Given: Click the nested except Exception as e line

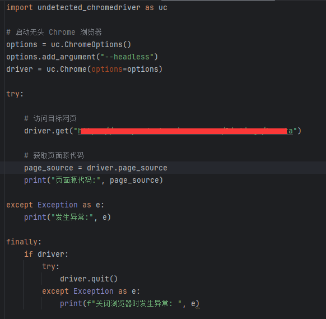Looking at the screenshot, I should [x=91, y=291].
